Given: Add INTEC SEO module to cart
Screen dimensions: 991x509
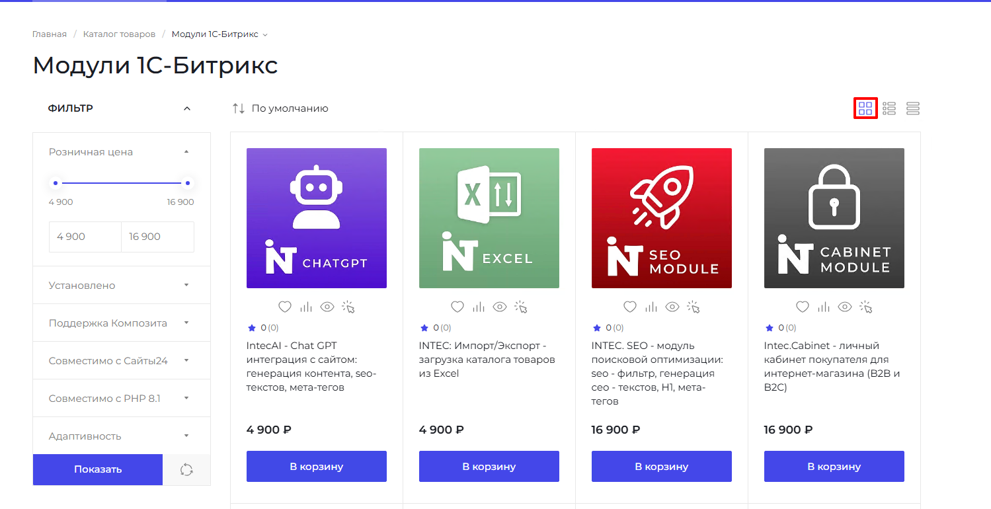Looking at the screenshot, I should (661, 466).
